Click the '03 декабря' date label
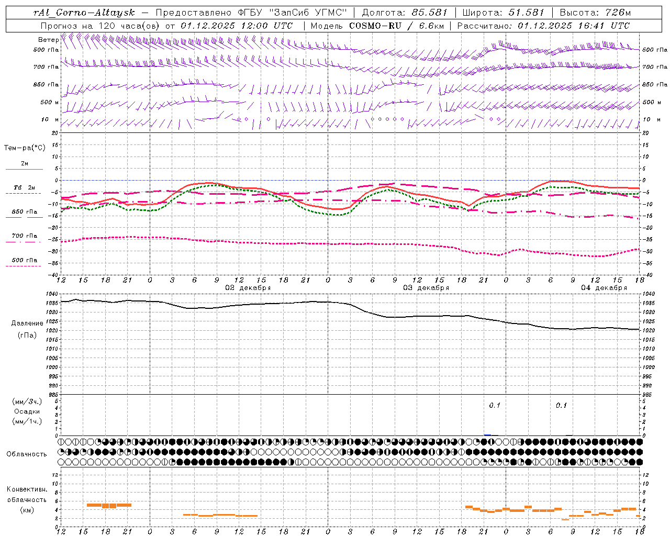Image resolution: width=670 pixels, height=536 pixels. 426,288
